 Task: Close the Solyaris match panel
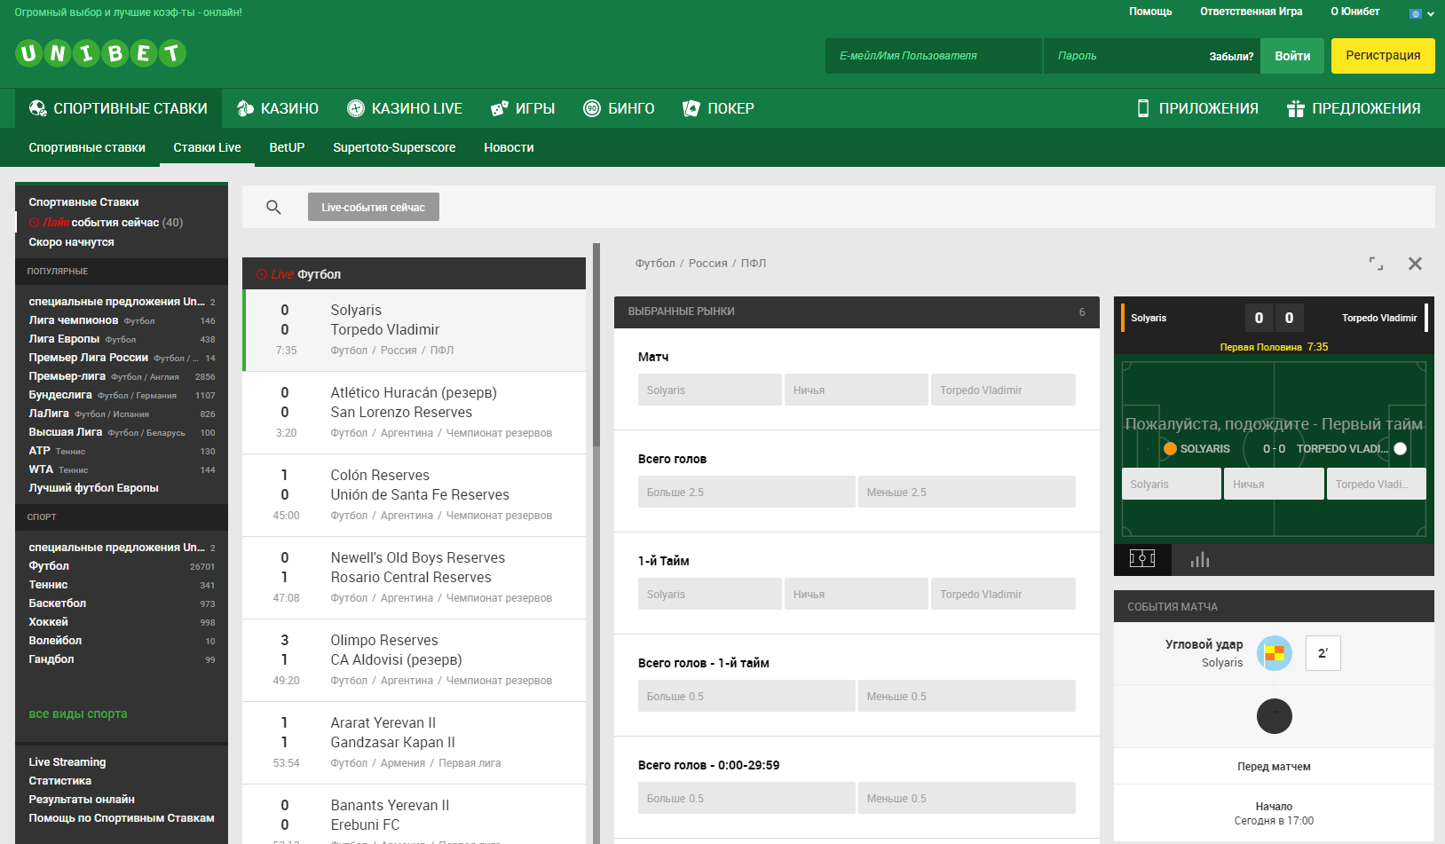[x=1416, y=264]
